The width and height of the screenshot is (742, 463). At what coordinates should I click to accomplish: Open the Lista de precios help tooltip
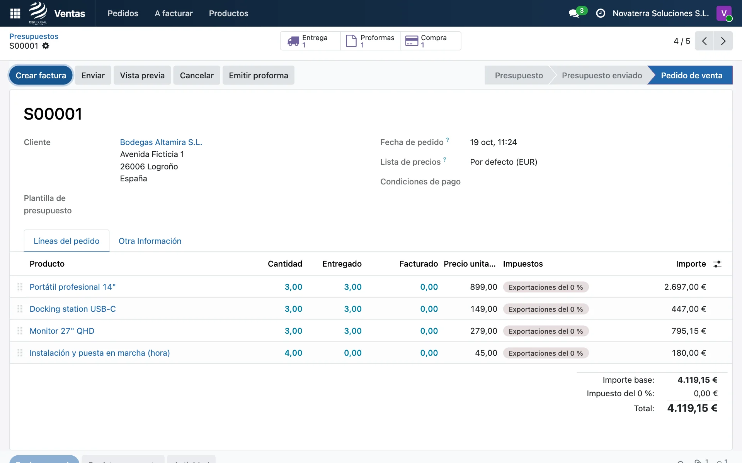point(445,159)
